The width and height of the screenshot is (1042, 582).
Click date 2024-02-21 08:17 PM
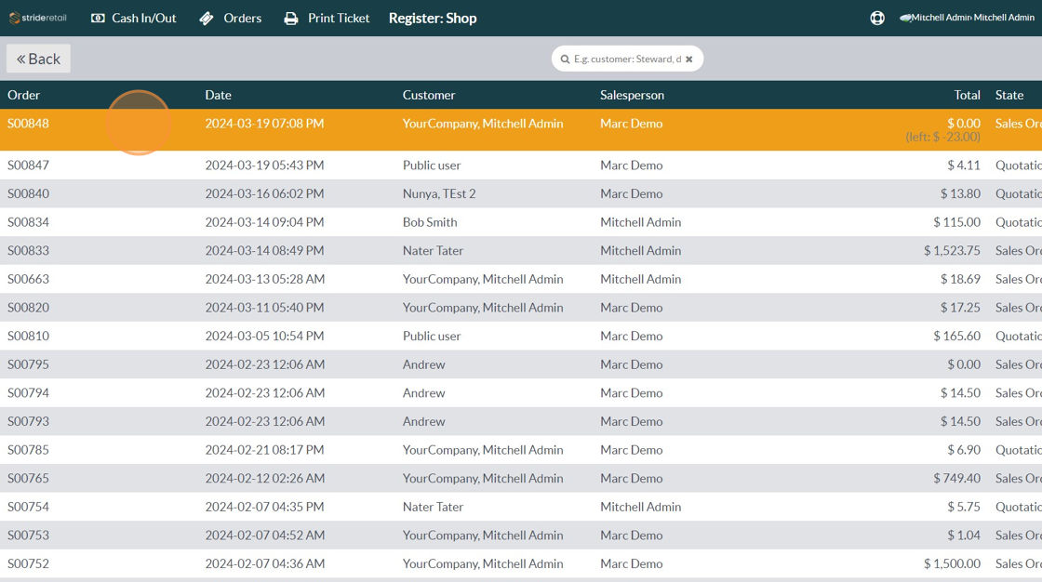(x=264, y=450)
